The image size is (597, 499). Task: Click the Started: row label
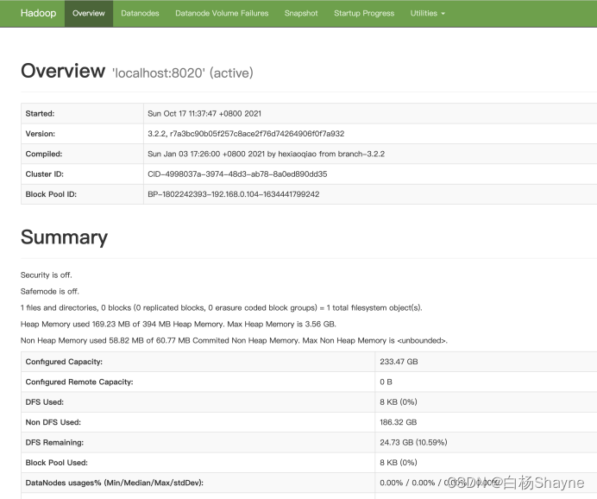[40, 113]
